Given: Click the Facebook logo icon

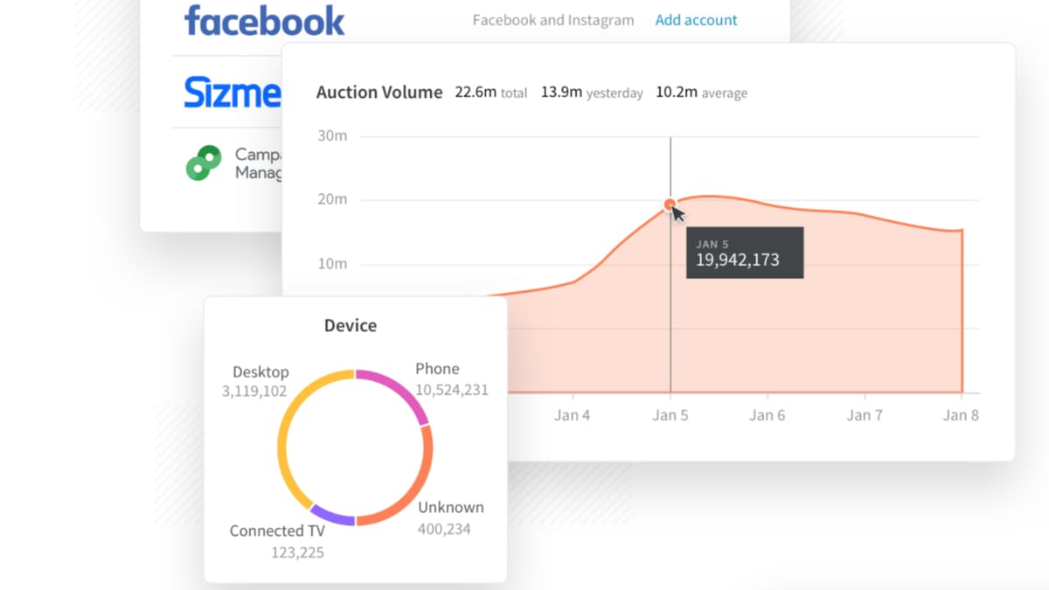Looking at the screenshot, I should coord(262,19).
